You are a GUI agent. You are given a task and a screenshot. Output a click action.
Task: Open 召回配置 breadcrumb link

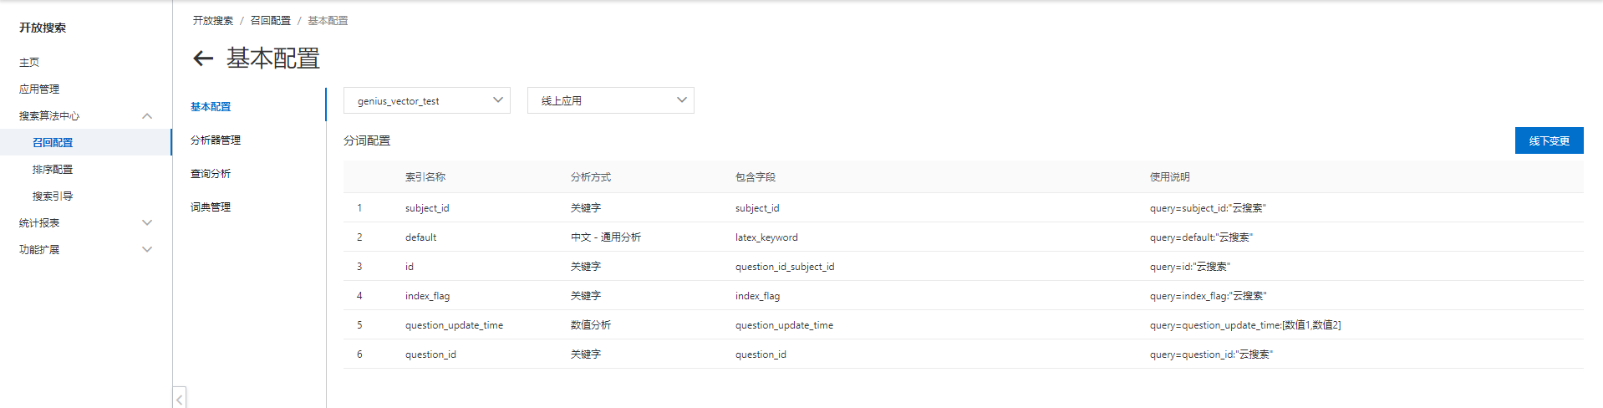(271, 20)
